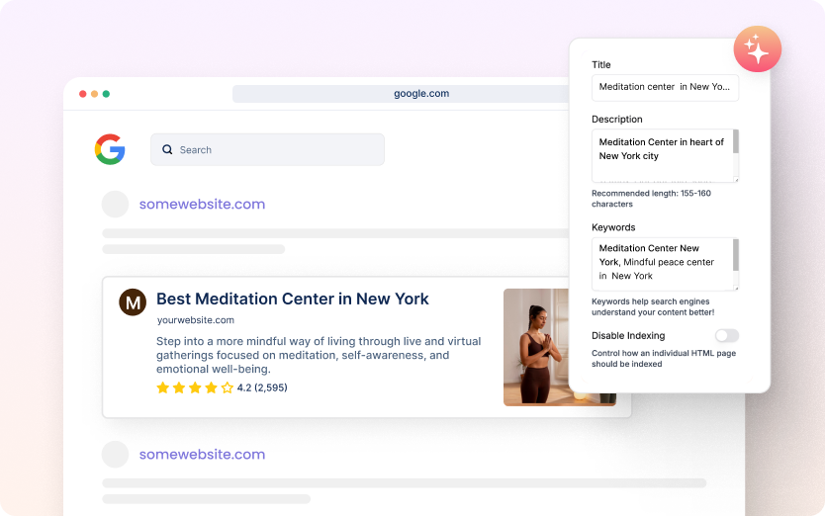The height and width of the screenshot is (516, 825).
Task: Open "Best Meditation Center in New York" result
Action: (293, 299)
